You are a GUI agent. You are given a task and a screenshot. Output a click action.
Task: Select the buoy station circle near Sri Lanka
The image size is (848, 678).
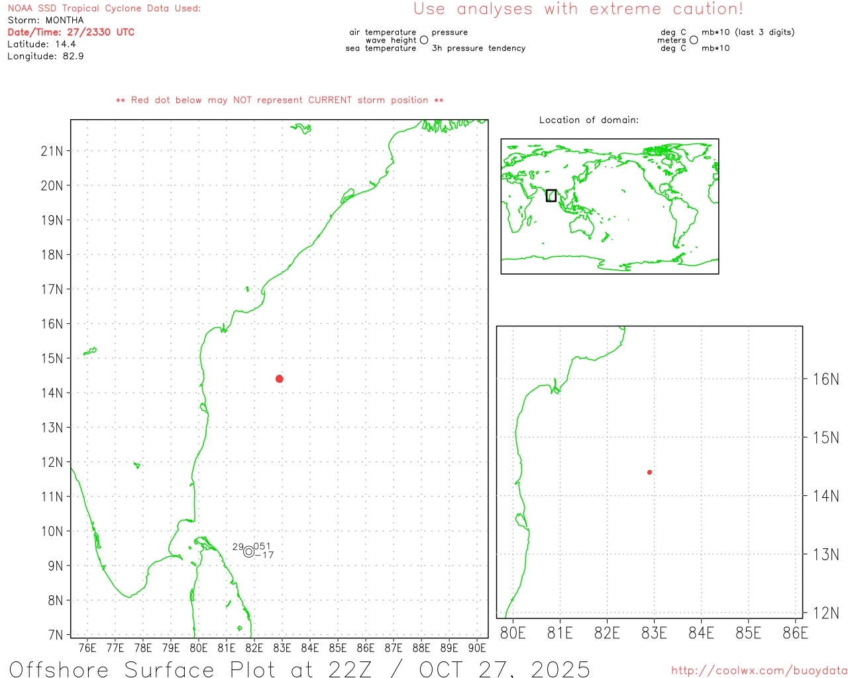[248, 552]
